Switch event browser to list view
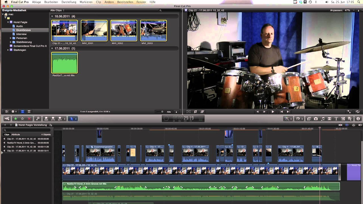363x204 pixels. 29,112
